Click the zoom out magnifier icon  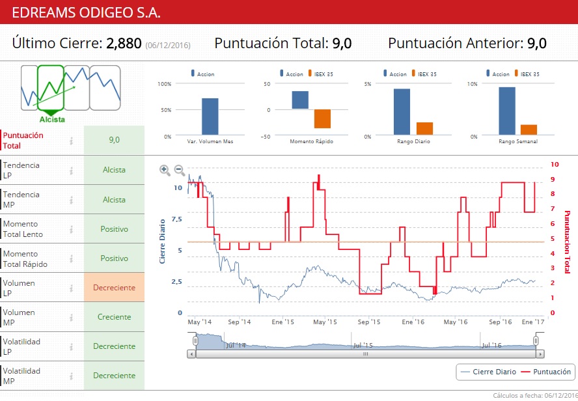[179, 170]
